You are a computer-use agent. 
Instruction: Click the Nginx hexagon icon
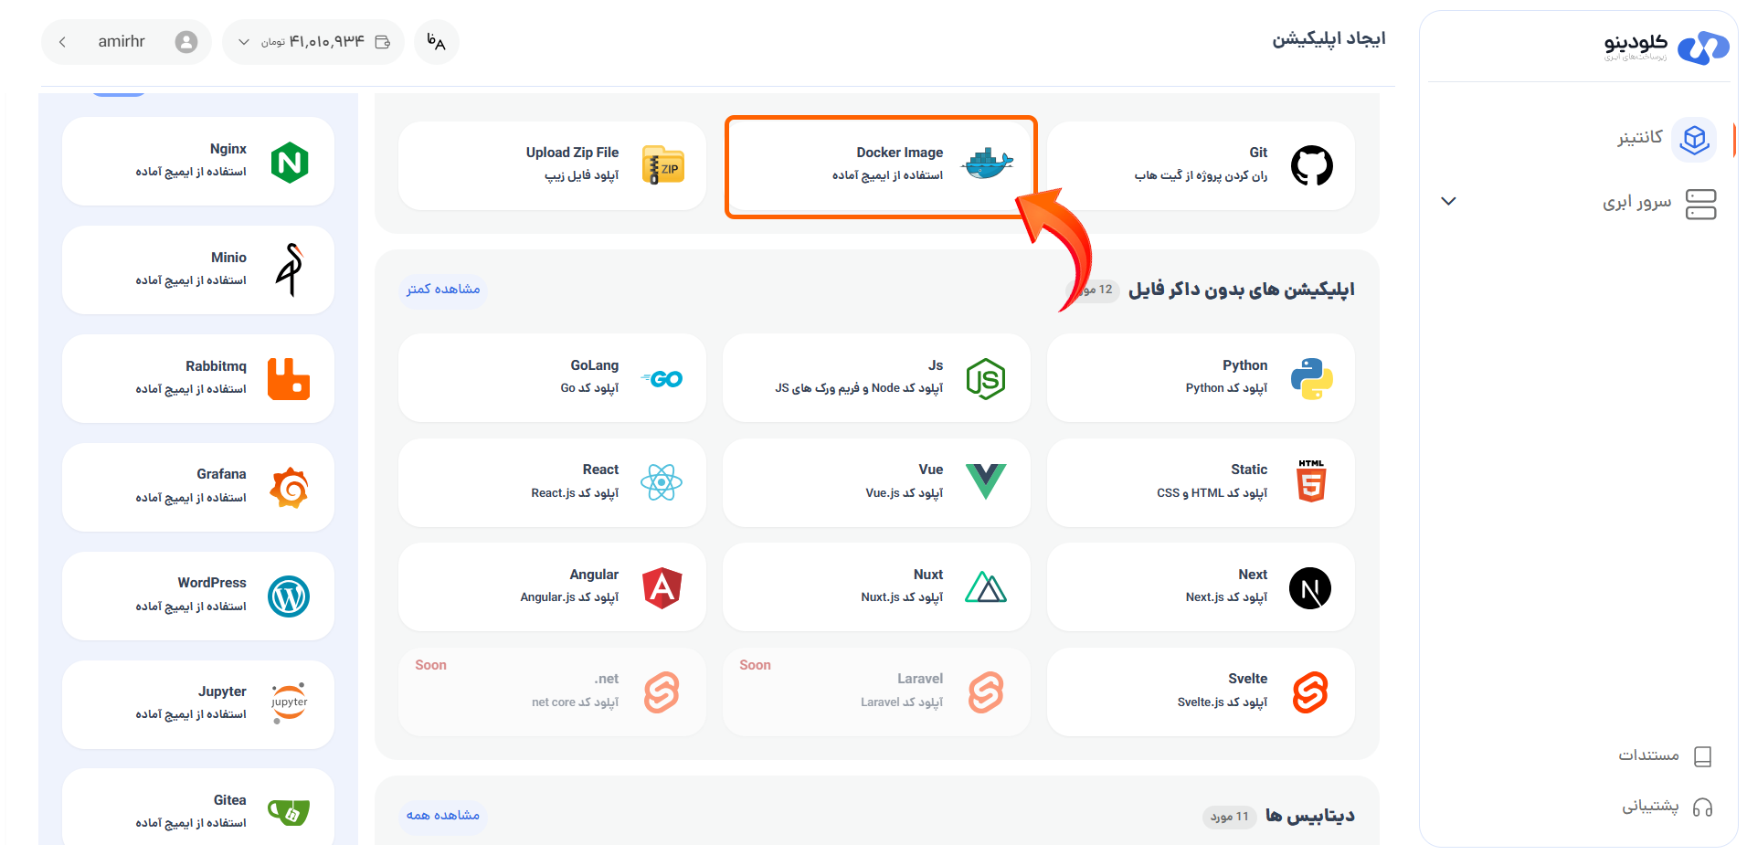290,163
